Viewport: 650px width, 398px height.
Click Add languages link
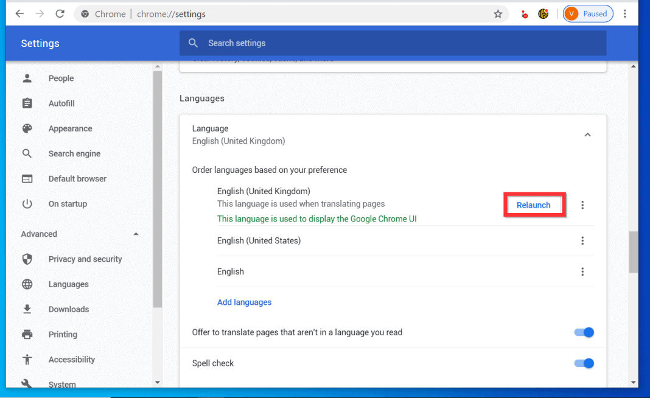244,302
